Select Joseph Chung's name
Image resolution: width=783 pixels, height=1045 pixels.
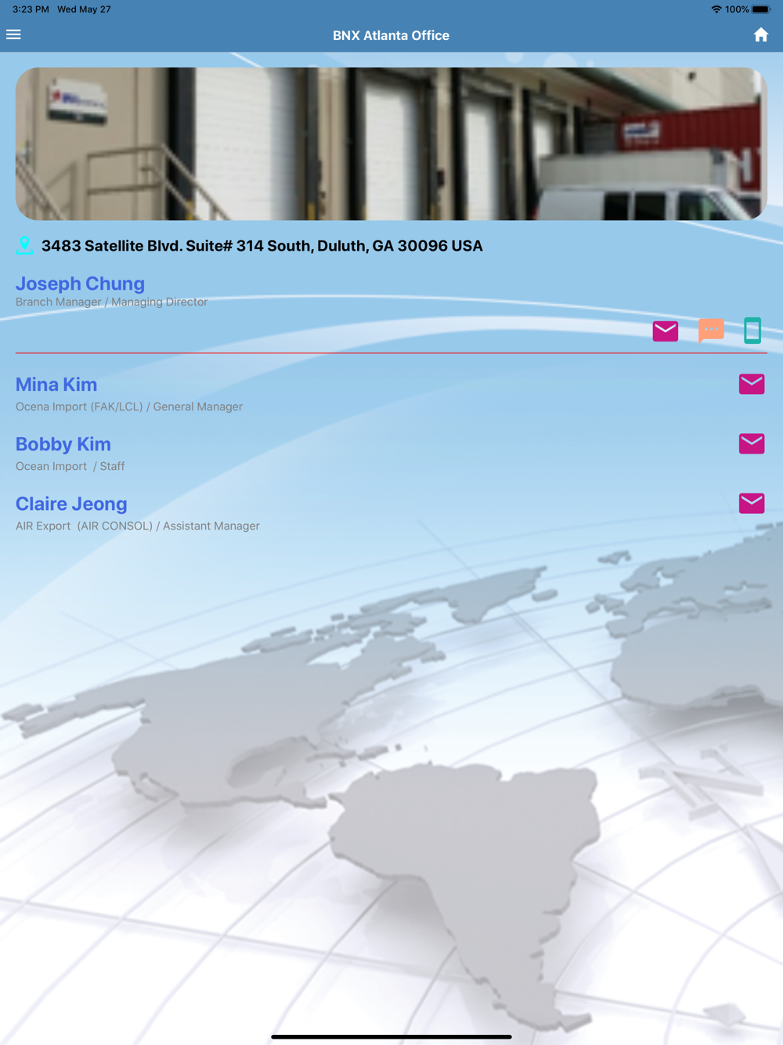(x=80, y=284)
